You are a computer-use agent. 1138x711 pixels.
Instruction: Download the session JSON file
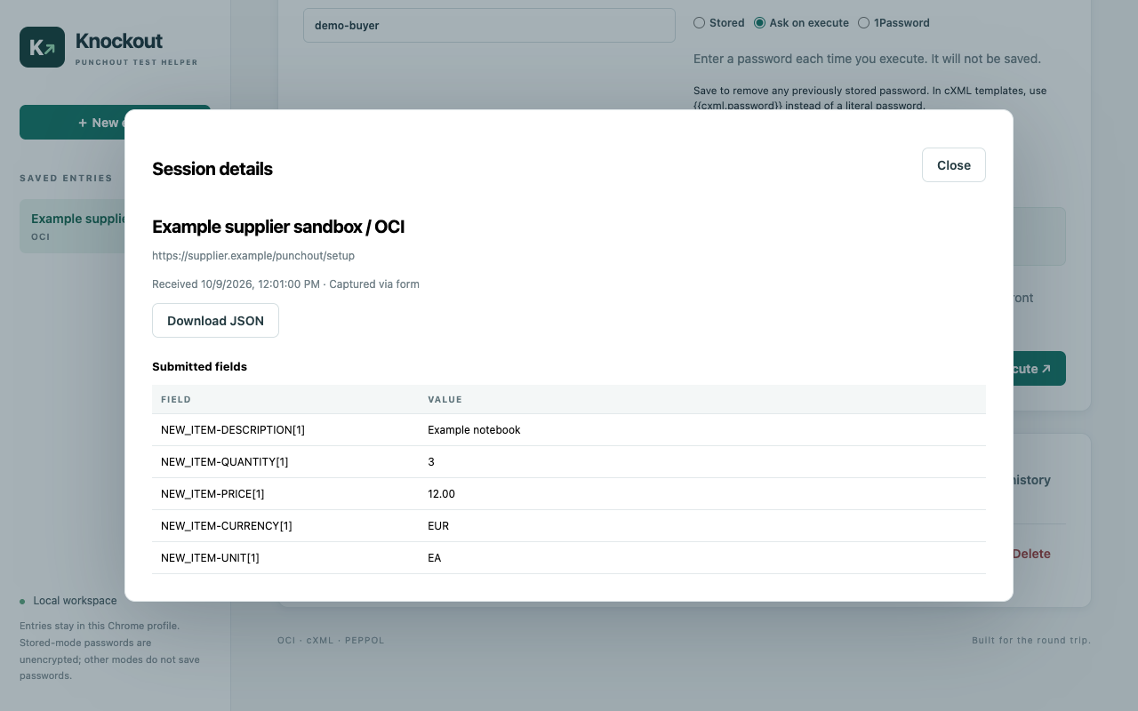point(215,321)
